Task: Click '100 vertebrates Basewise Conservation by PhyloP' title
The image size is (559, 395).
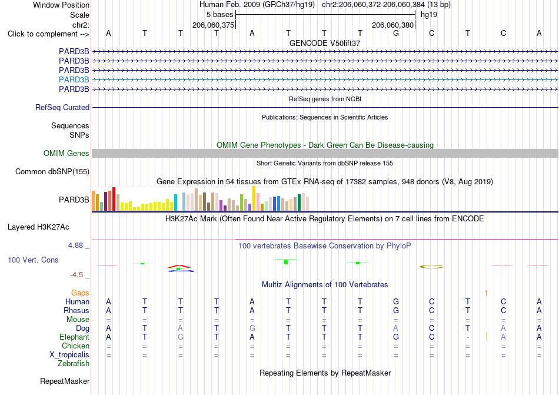Action: point(325,245)
